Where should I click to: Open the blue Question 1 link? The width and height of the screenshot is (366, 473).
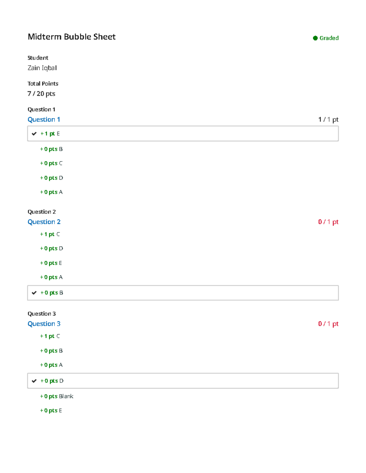tap(44, 119)
